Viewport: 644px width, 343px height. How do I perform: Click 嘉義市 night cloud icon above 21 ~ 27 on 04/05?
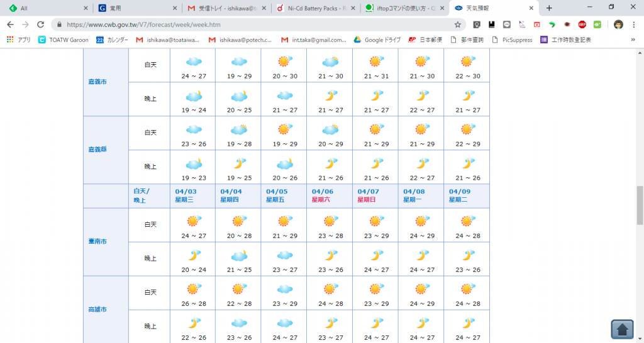285,95
